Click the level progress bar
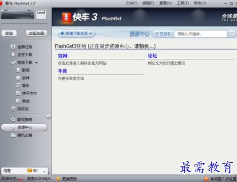This screenshot has width=237, height=182. pos(24,24)
